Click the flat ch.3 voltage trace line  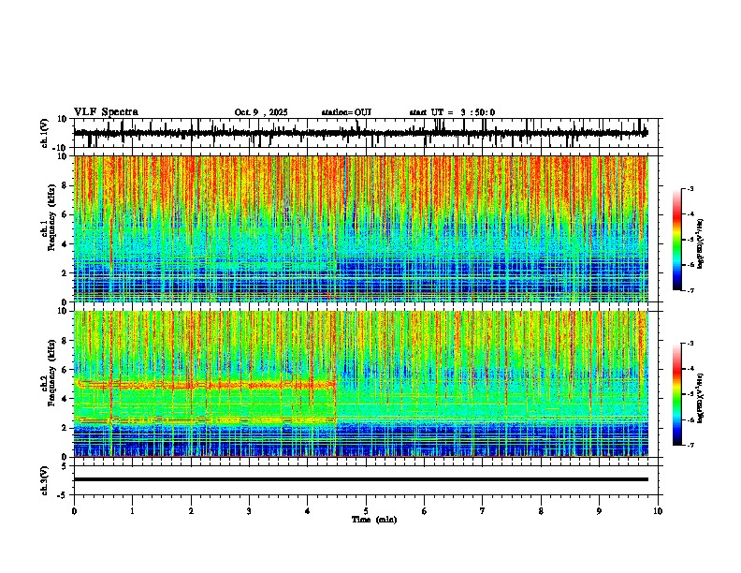(361, 479)
